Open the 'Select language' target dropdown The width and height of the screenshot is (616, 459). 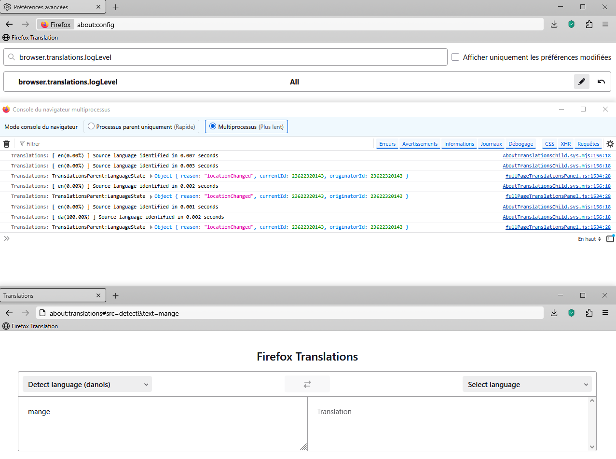[527, 384]
